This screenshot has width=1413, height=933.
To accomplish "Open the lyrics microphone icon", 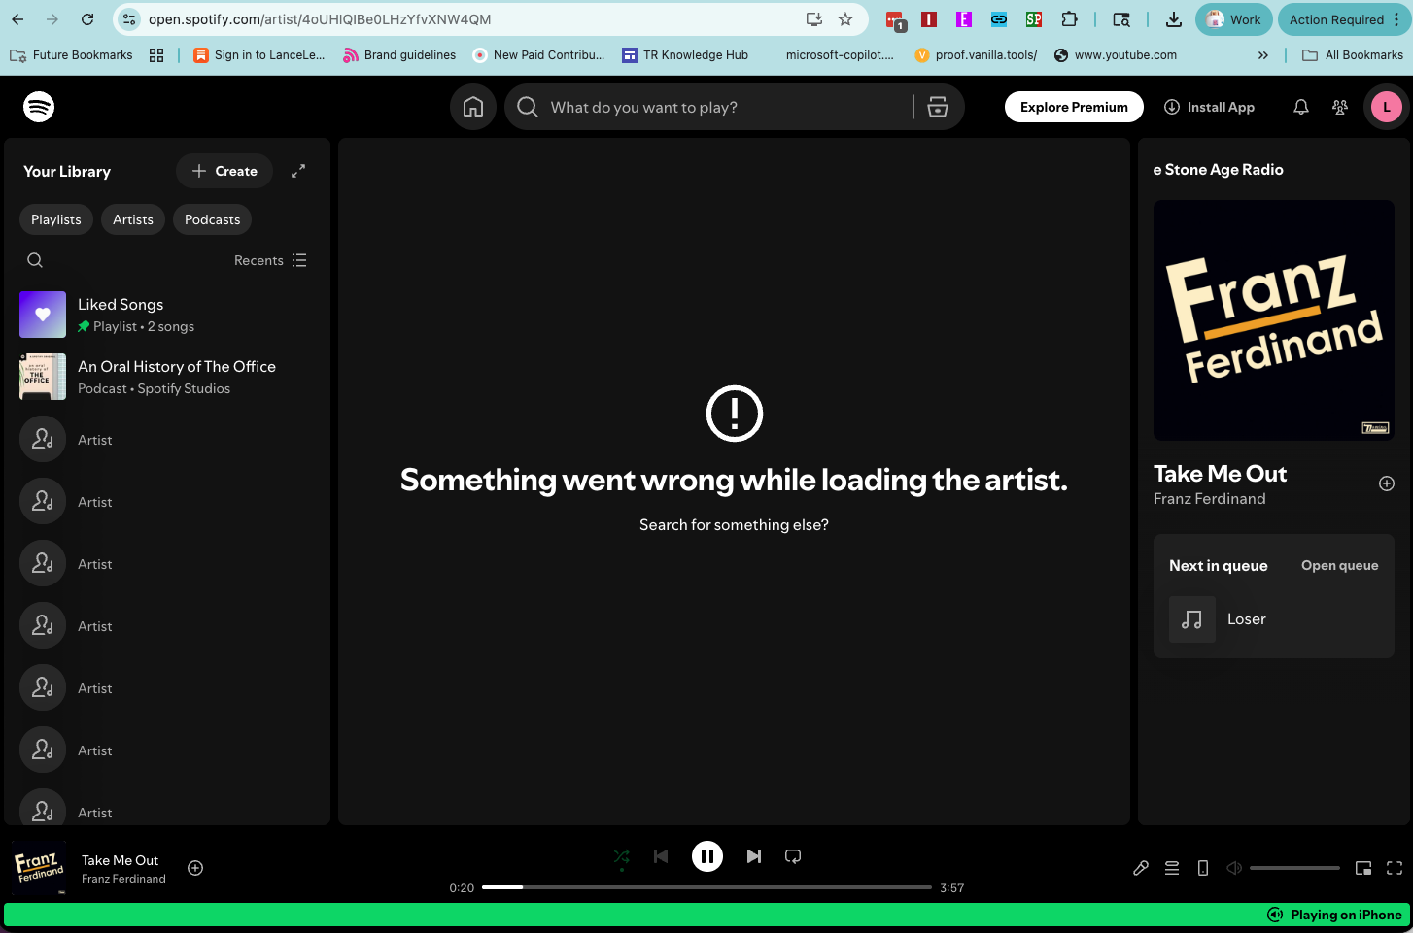I will (1141, 868).
